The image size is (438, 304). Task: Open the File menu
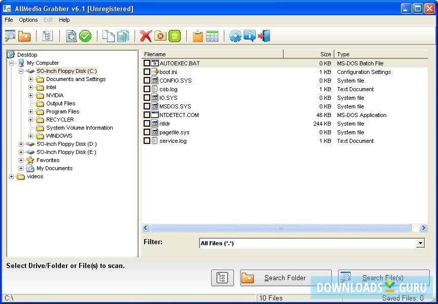pos(9,20)
